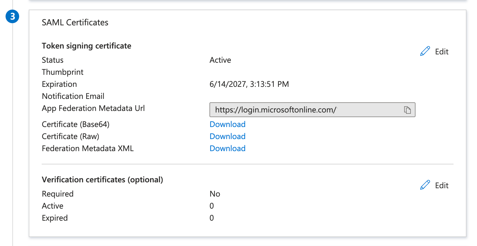Click the Required value 'No'
Viewport: 477px width, 246px height.
[x=215, y=194]
